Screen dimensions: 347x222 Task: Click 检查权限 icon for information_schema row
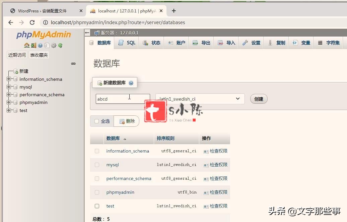[206, 152]
